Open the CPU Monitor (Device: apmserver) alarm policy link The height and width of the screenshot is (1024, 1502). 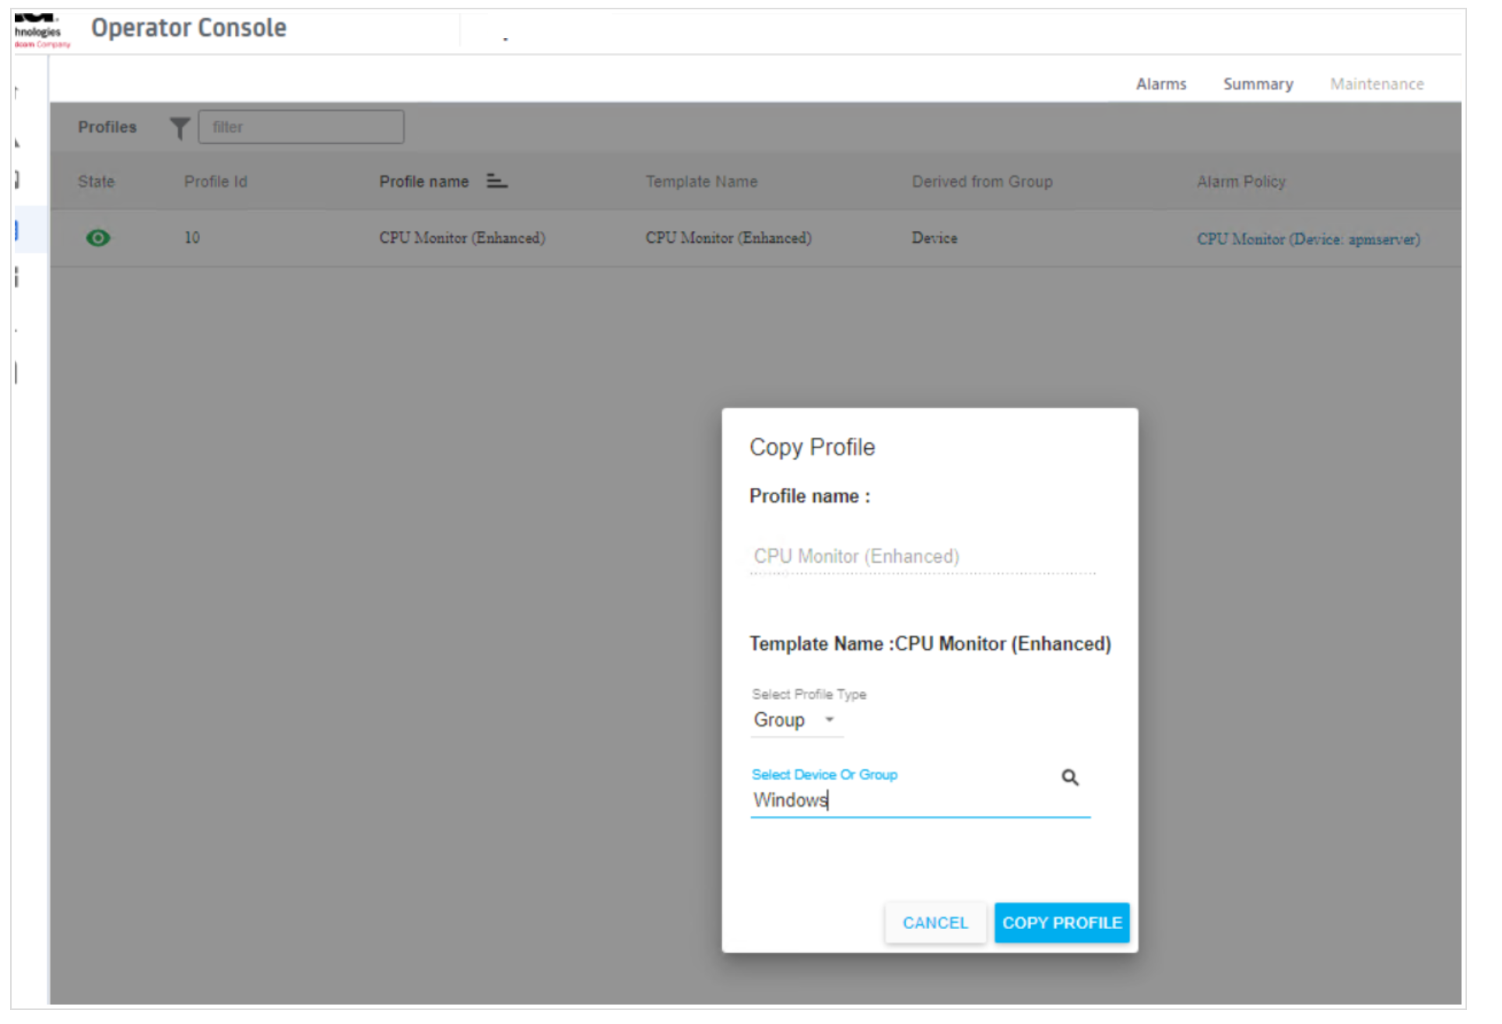click(1308, 239)
